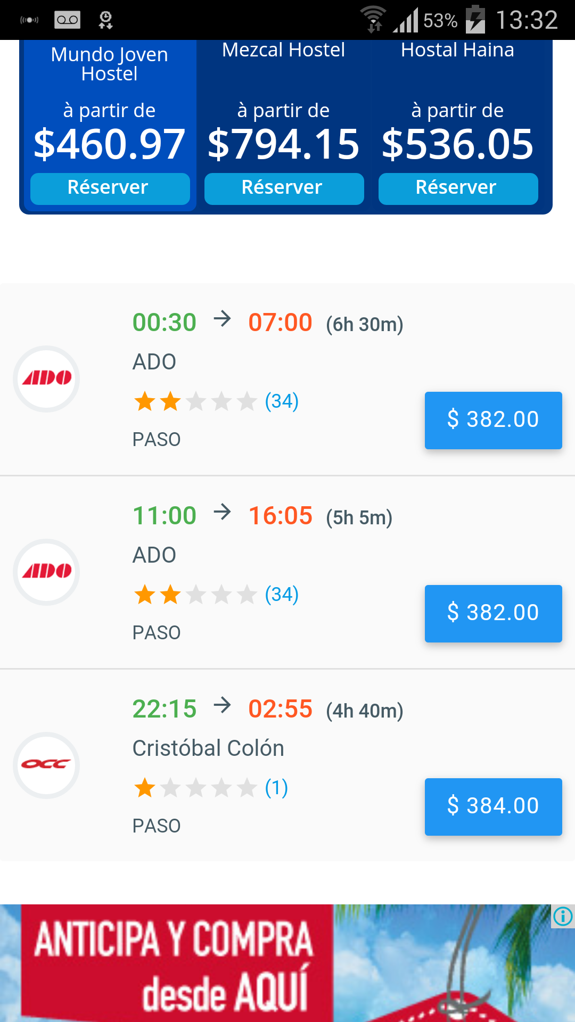Tap the battery charging icon

[x=475, y=19]
